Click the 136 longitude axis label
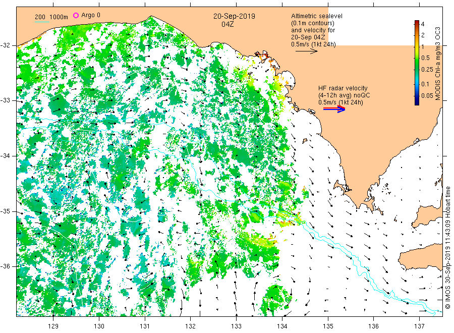 click(373, 326)
